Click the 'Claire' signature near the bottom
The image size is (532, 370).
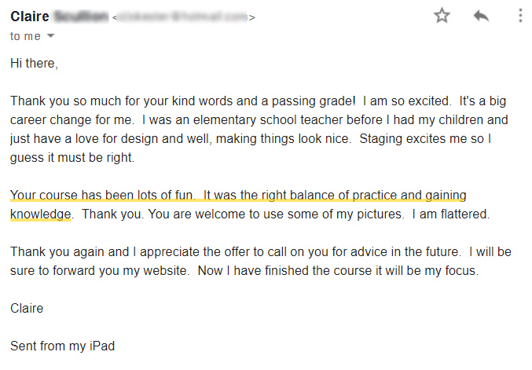[27, 308]
